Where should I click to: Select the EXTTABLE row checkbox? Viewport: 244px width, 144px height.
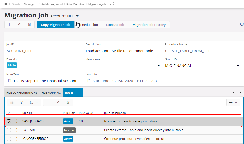point(9,130)
